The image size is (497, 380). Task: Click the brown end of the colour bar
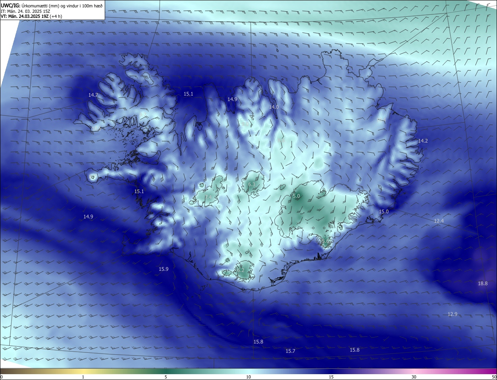pos(4,371)
